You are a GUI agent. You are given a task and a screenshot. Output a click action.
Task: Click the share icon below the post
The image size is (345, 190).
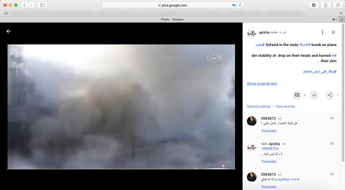[x=330, y=95]
